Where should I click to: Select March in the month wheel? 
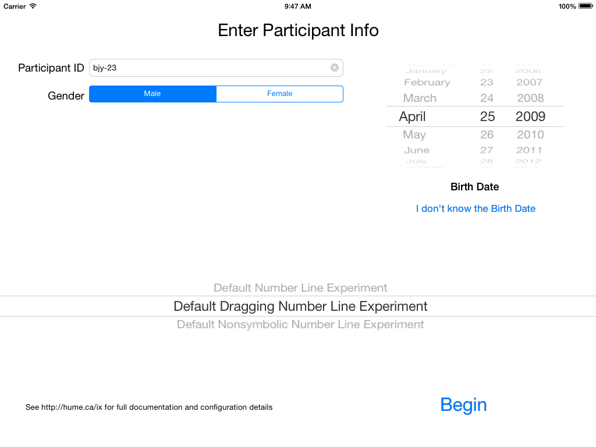click(x=420, y=98)
